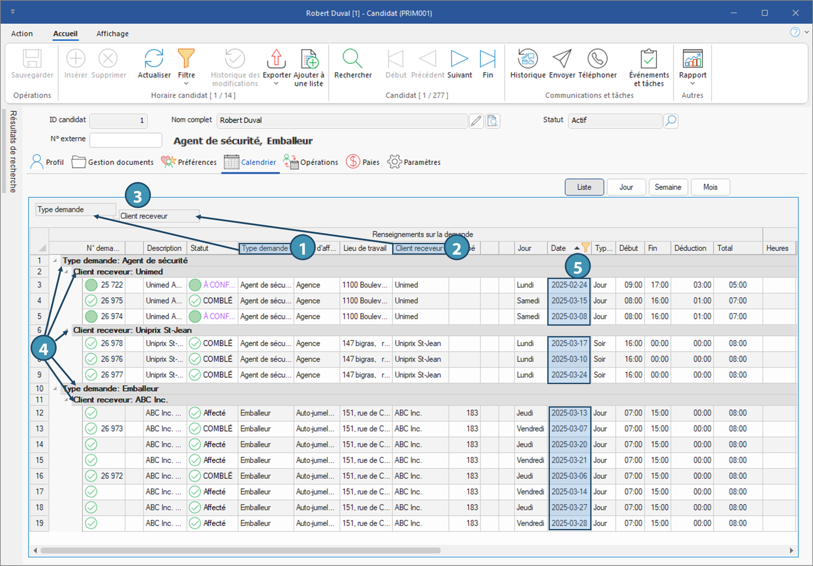Click the Téléphoner phone icon

(597, 59)
